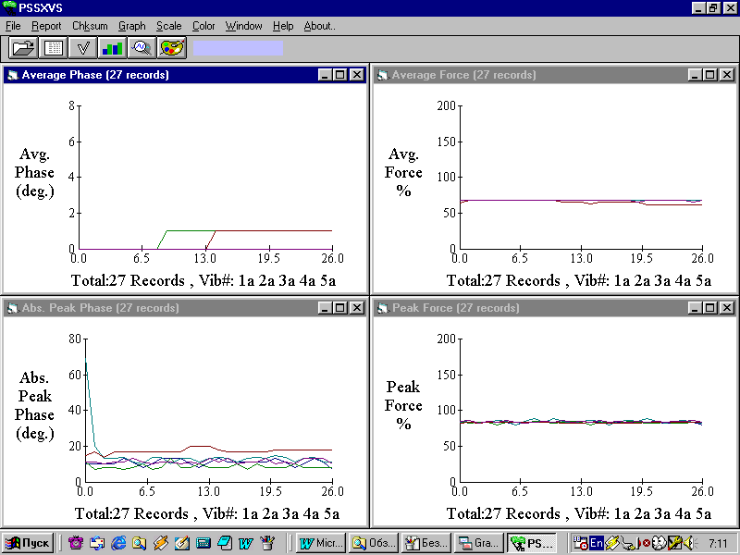
Task: Toggle the En language indicator in tray
Action: 597,543
